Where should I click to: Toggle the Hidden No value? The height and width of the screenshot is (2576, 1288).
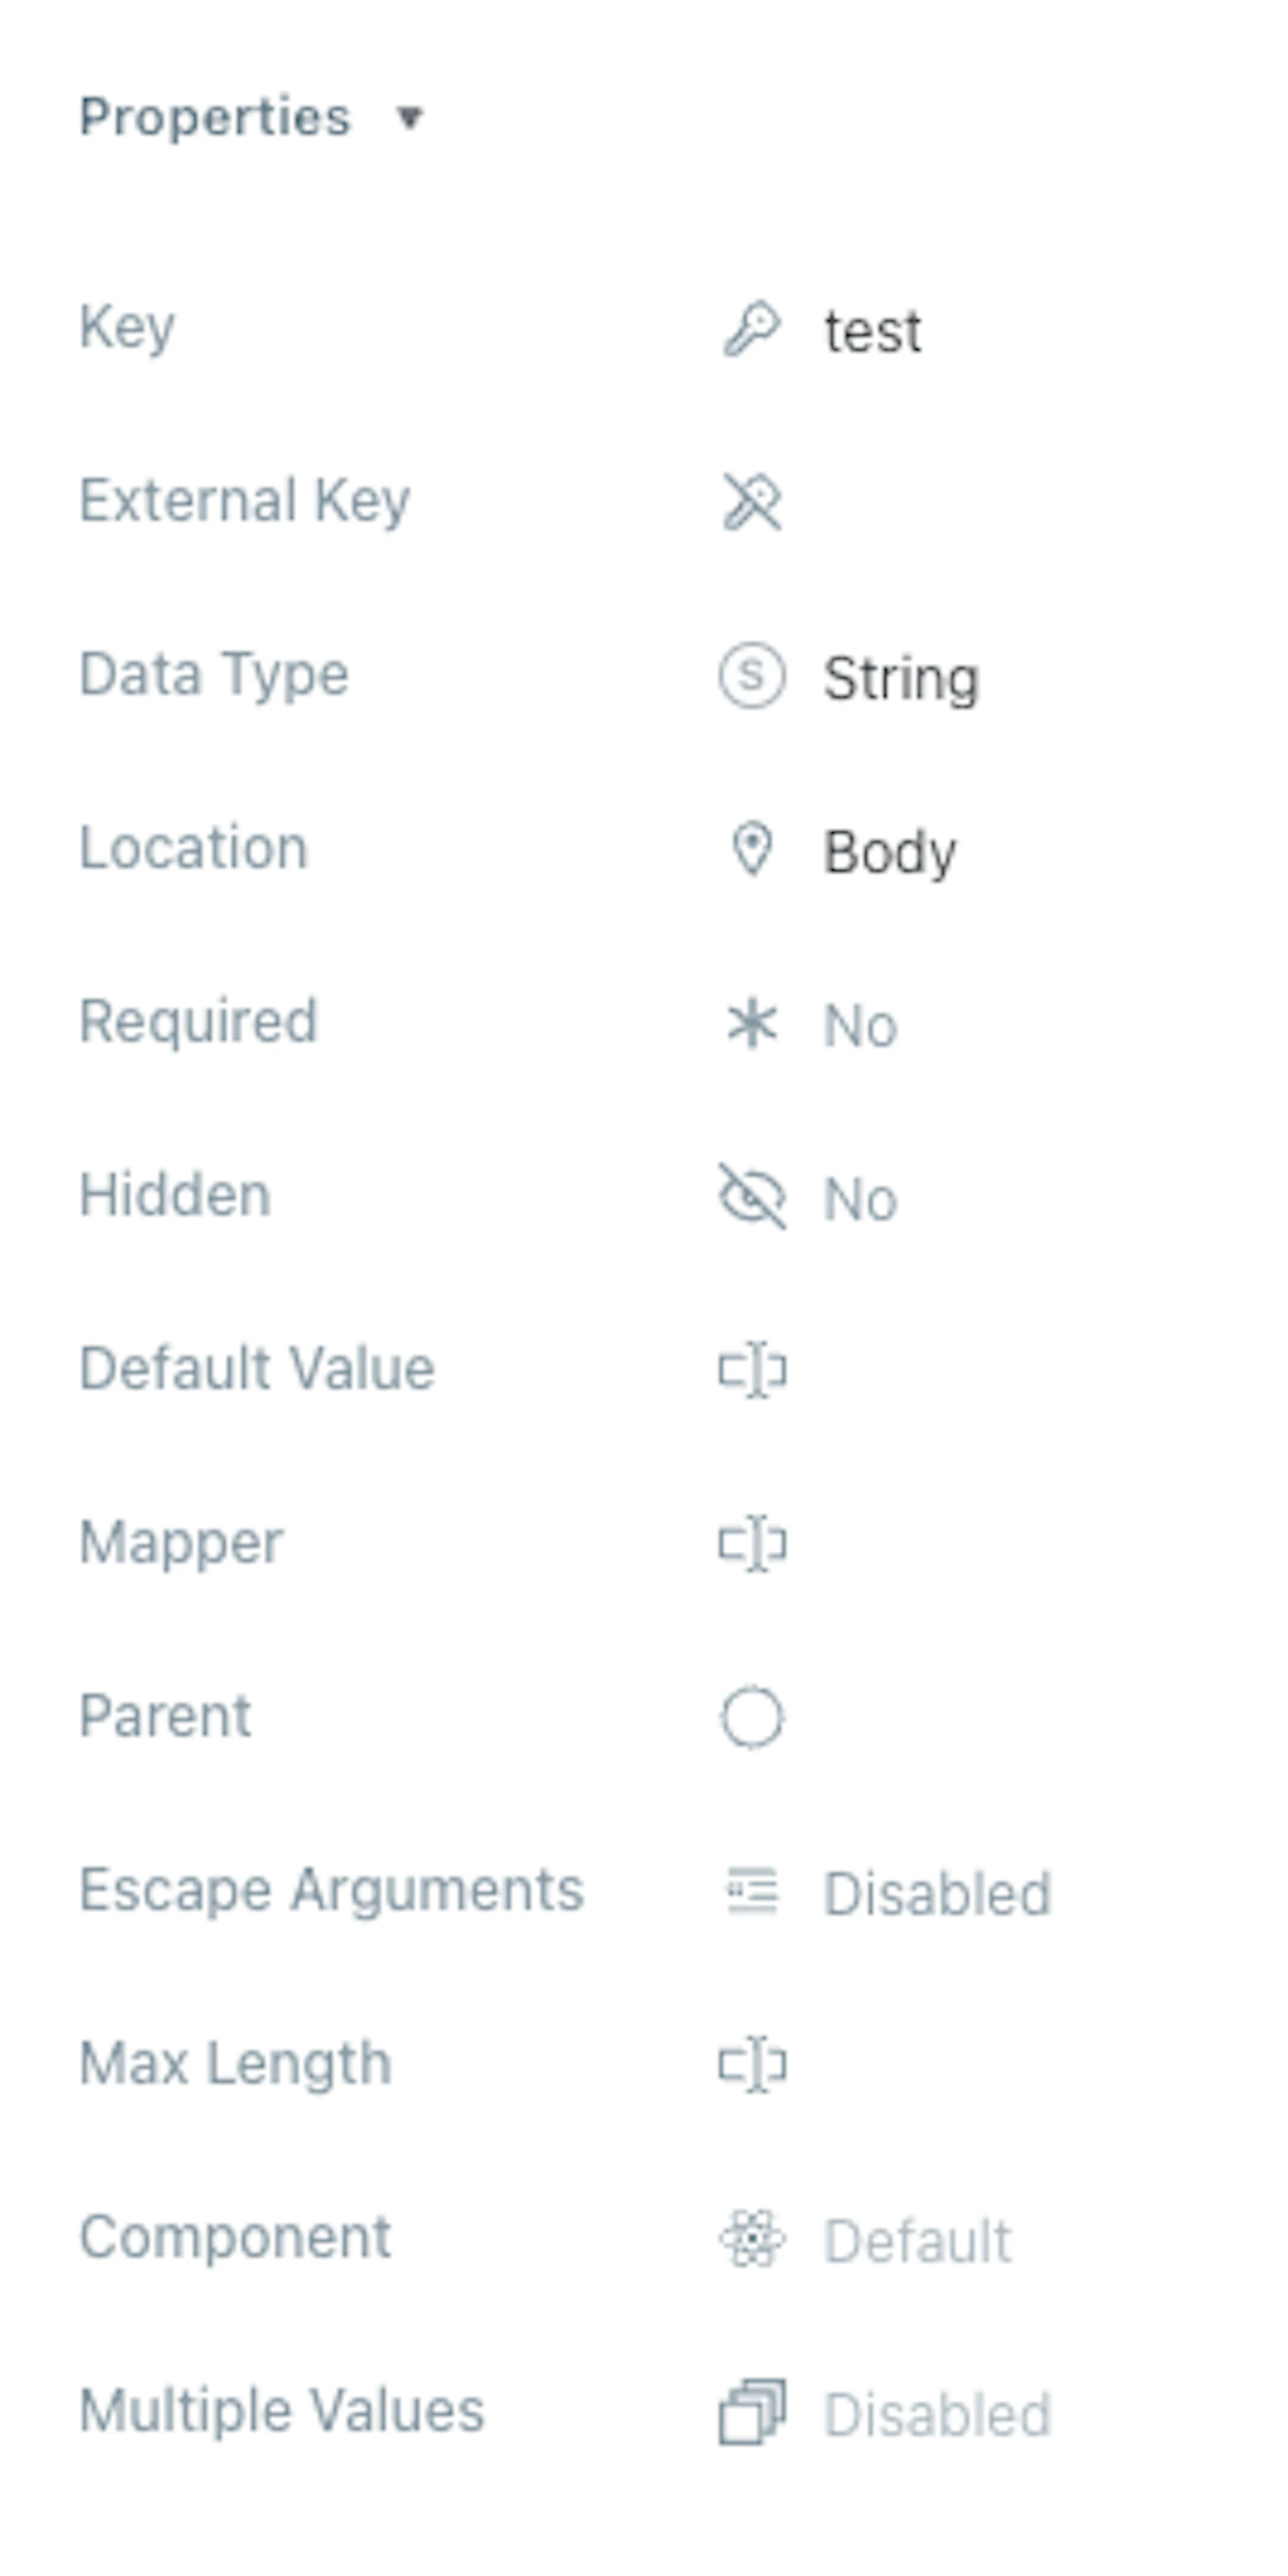coord(860,1198)
